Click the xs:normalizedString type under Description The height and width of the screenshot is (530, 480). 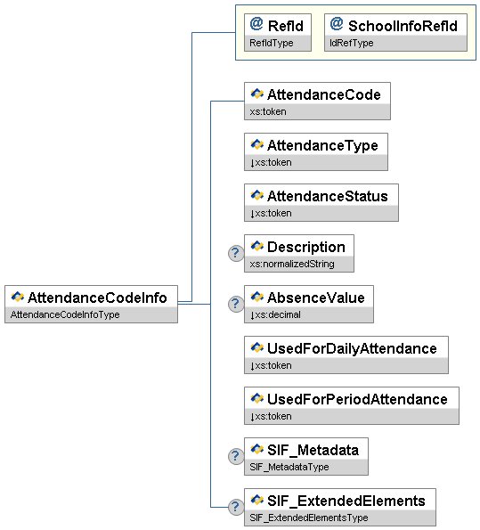[x=292, y=264]
